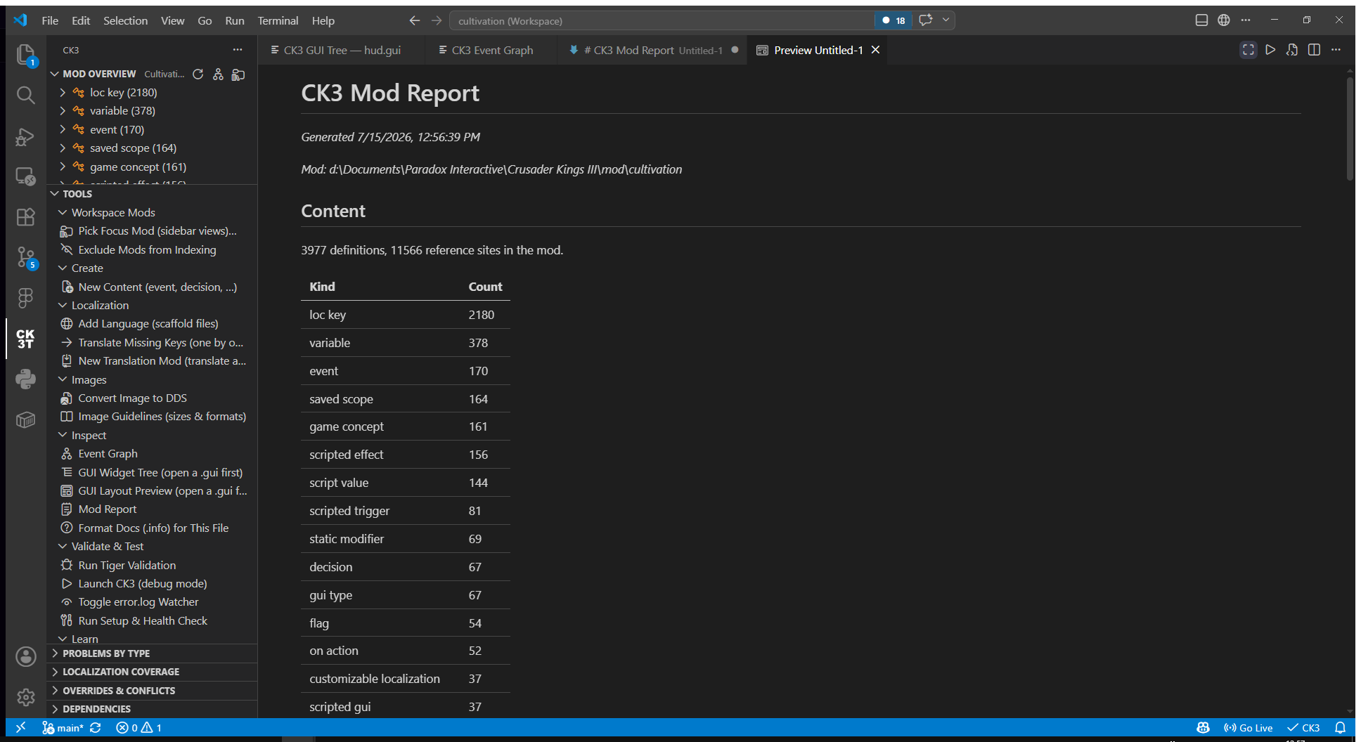Open chat dropdown arrow in title bar
The width and height of the screenshot is (1361, 742).
click(946, 20)
